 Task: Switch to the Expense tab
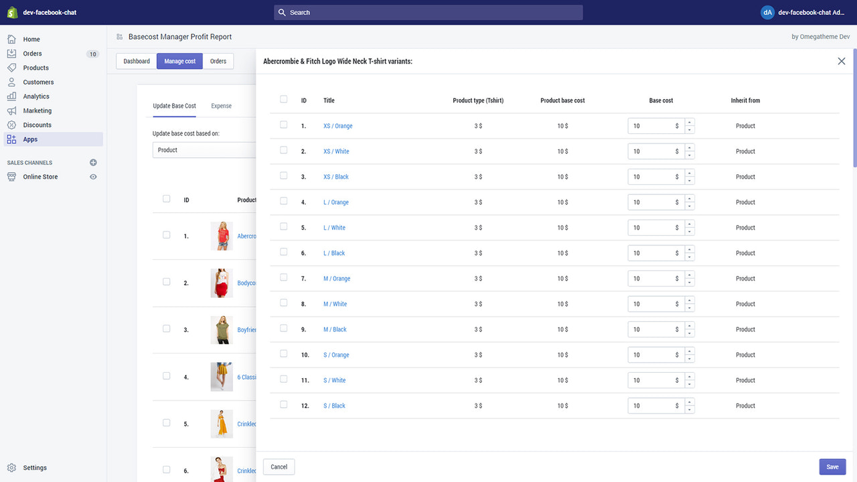coord(221,105)
